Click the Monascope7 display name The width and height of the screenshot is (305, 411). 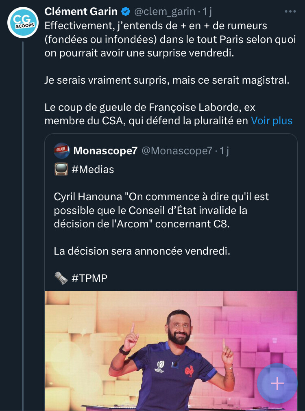coord(105,151)
